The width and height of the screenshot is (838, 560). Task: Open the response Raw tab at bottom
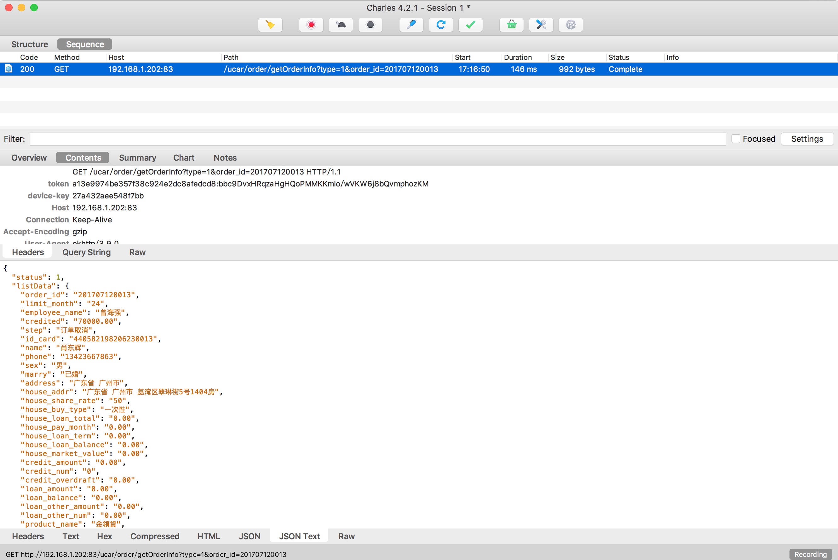tap(347, 536)
